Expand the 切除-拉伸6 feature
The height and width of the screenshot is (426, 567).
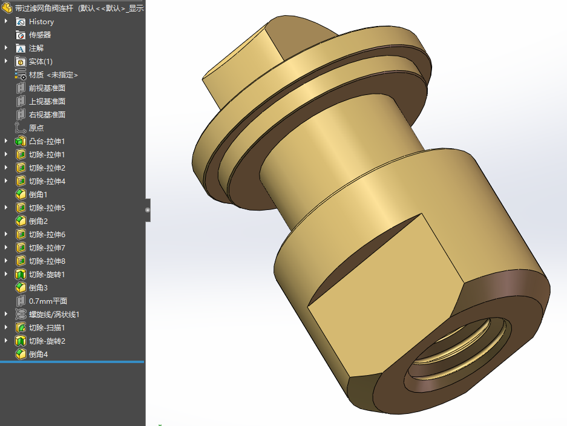(x=6, y=234)
